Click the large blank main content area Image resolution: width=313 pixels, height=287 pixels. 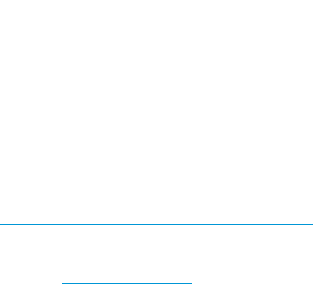pyautogui.click(x=156, y=120)
